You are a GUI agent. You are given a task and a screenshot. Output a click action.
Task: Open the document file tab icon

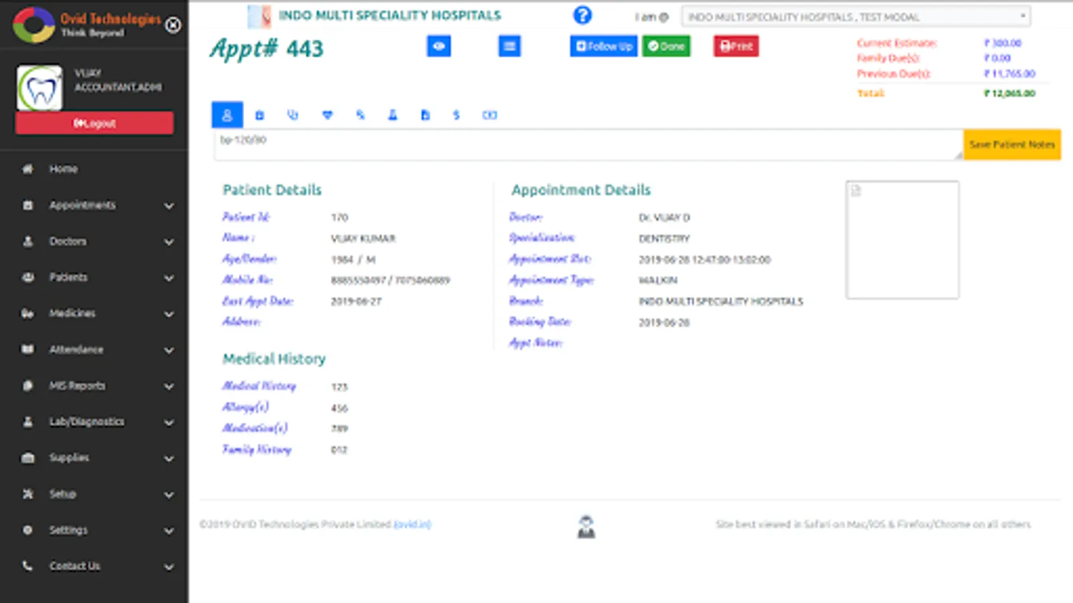tap(425, 115)
